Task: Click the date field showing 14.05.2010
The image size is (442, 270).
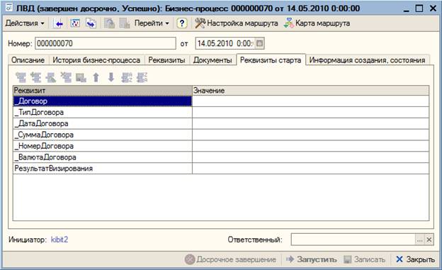Action: tap(225, 43)
